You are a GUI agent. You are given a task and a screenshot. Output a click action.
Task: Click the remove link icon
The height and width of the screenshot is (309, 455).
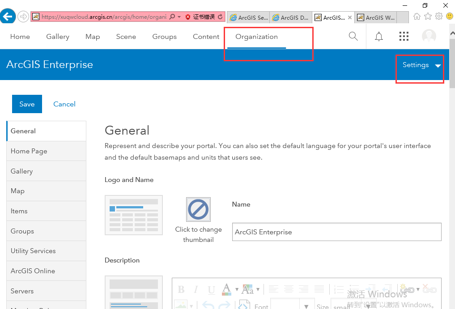[x=429, y=289]
